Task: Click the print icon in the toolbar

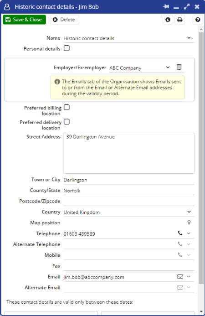Action: tap(179, 20)
